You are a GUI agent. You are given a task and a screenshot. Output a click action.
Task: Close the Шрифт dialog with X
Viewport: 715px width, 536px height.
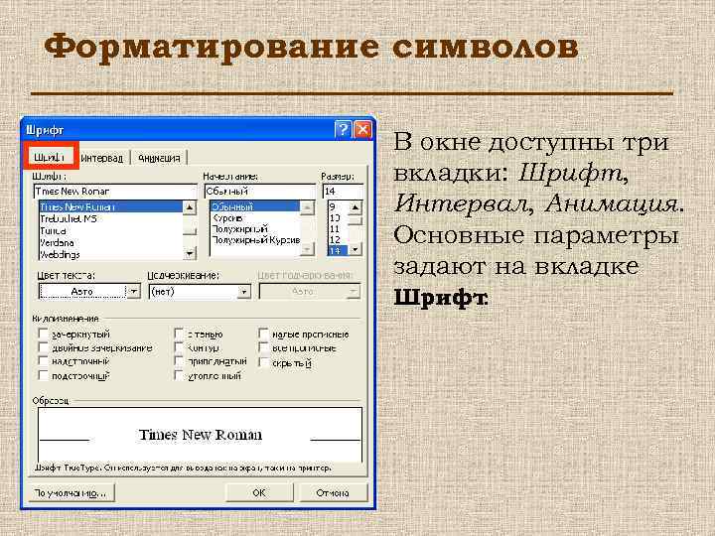pyautogui.click(x=363, y=130)
